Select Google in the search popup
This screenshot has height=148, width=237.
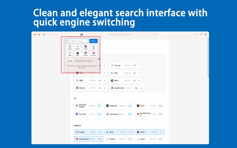click(x=70, y=47)
